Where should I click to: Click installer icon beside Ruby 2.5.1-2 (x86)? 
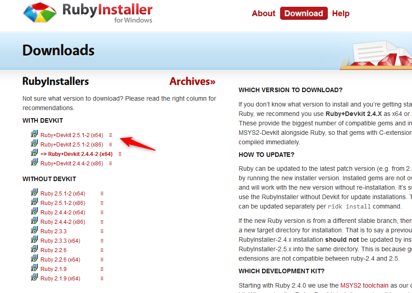pyautogui.click(x=34, y=202)
